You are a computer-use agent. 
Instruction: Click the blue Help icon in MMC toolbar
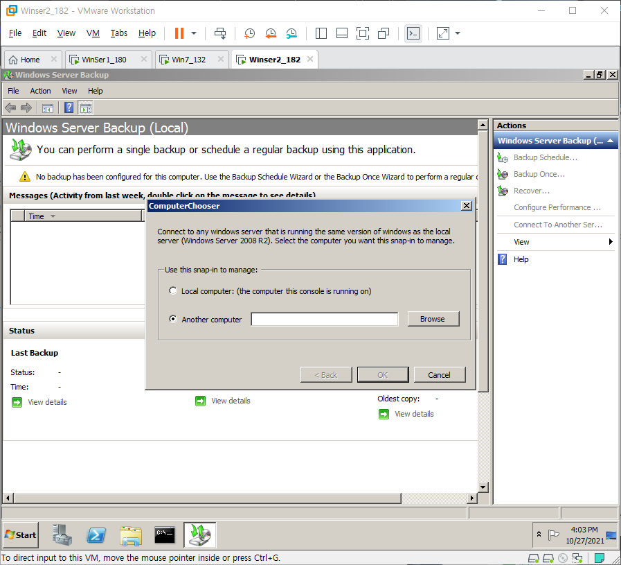pos(69,107)
